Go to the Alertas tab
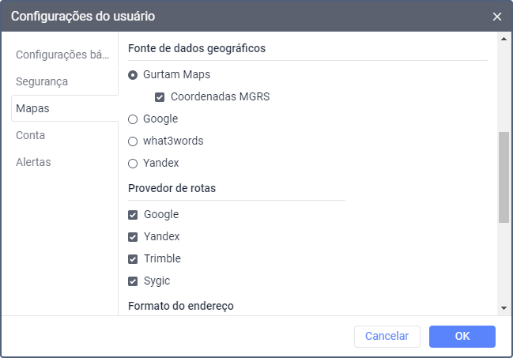Screen dimensions: 513x358 tap(33, 162)
